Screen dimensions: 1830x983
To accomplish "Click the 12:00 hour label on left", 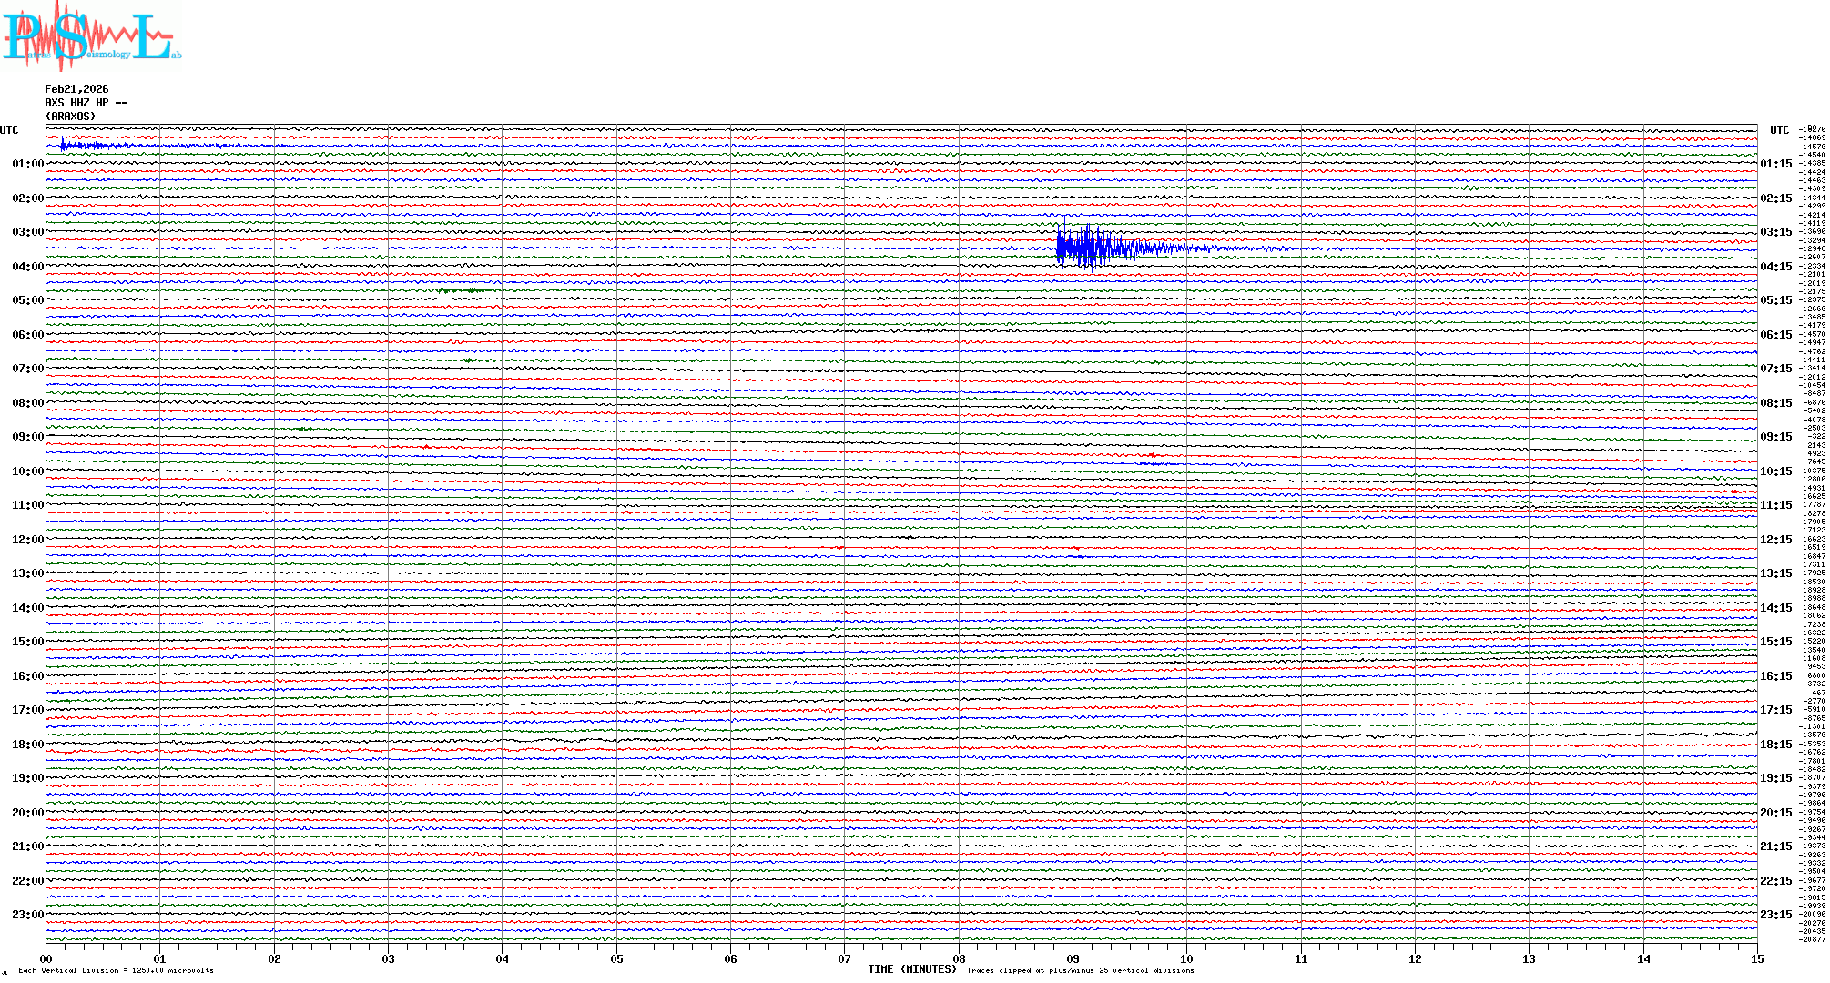I will (x=27, y=540).
